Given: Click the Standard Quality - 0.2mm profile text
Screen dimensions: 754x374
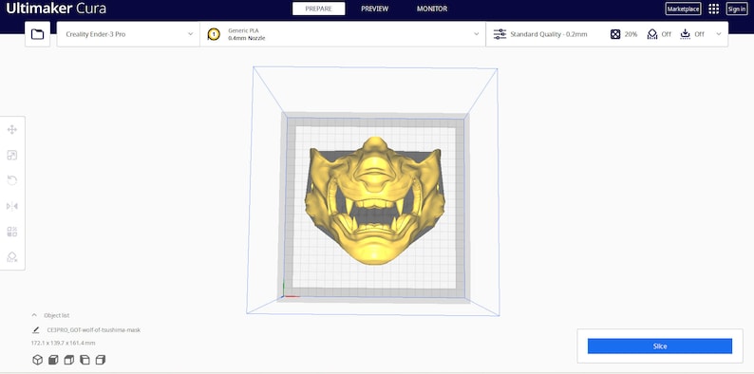Looking at the screenshot, I should pyautogui.click(x=549, y=34).
